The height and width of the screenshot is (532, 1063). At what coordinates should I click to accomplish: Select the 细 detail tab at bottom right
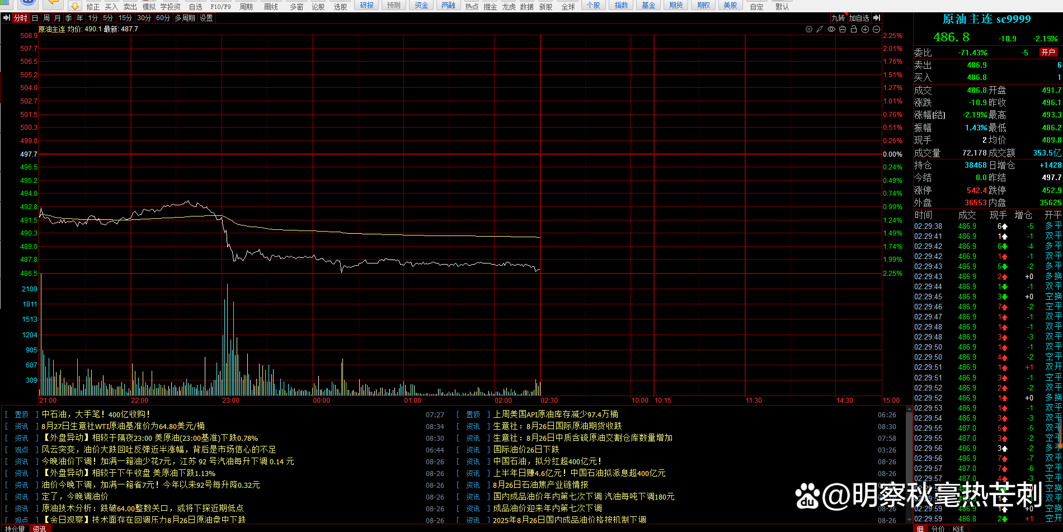pos(920,528)
